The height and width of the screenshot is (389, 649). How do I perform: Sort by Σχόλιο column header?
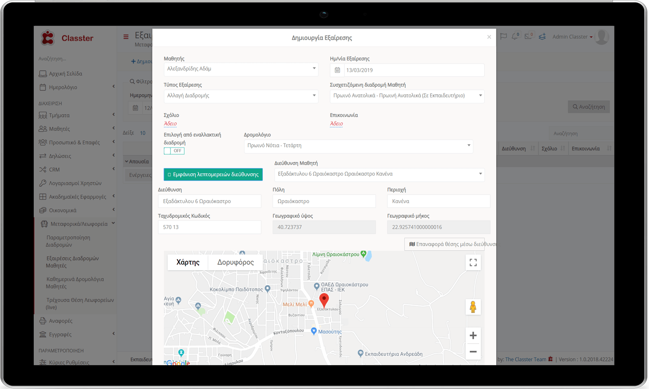(x=553, y=148)
